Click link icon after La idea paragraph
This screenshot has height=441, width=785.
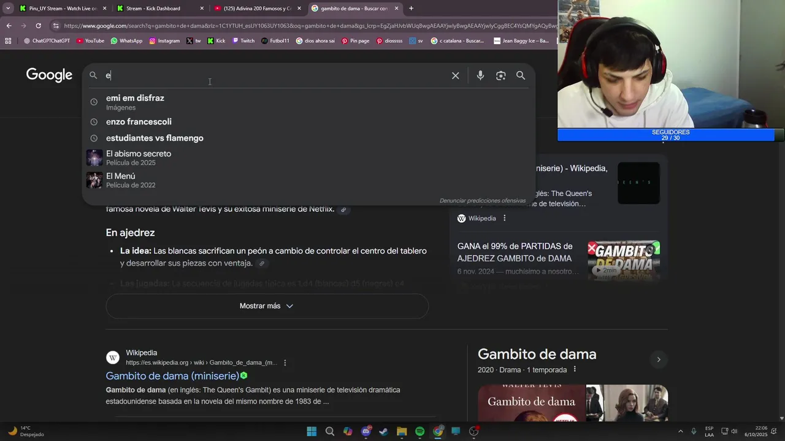[262, 263]
